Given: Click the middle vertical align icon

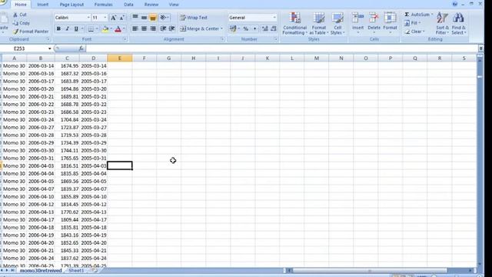Looking at the screenshot, I should tap(144, 18).
